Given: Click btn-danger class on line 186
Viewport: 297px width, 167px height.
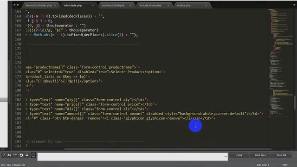Looking at the screenshot, I should [x=73, y=118].
